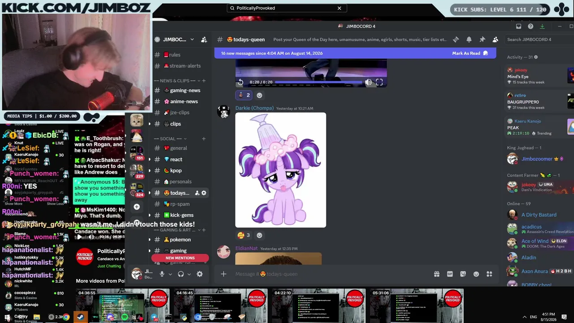Type in Message todays-queen input field

tap(332, 274)
